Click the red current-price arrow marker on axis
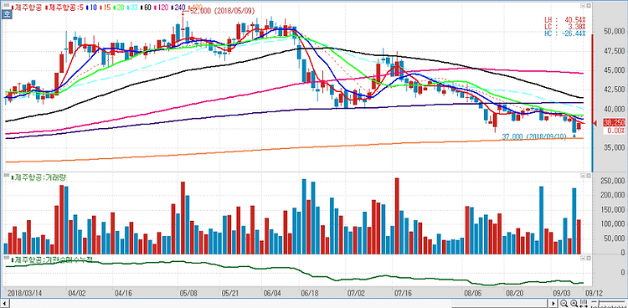The image size is (628, 308). click(595, 124)
